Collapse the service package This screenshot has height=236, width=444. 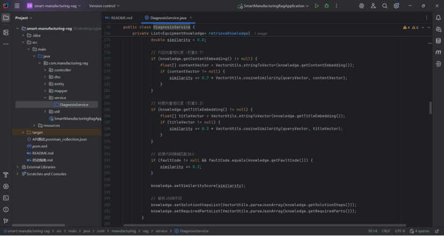click(45, 98)
